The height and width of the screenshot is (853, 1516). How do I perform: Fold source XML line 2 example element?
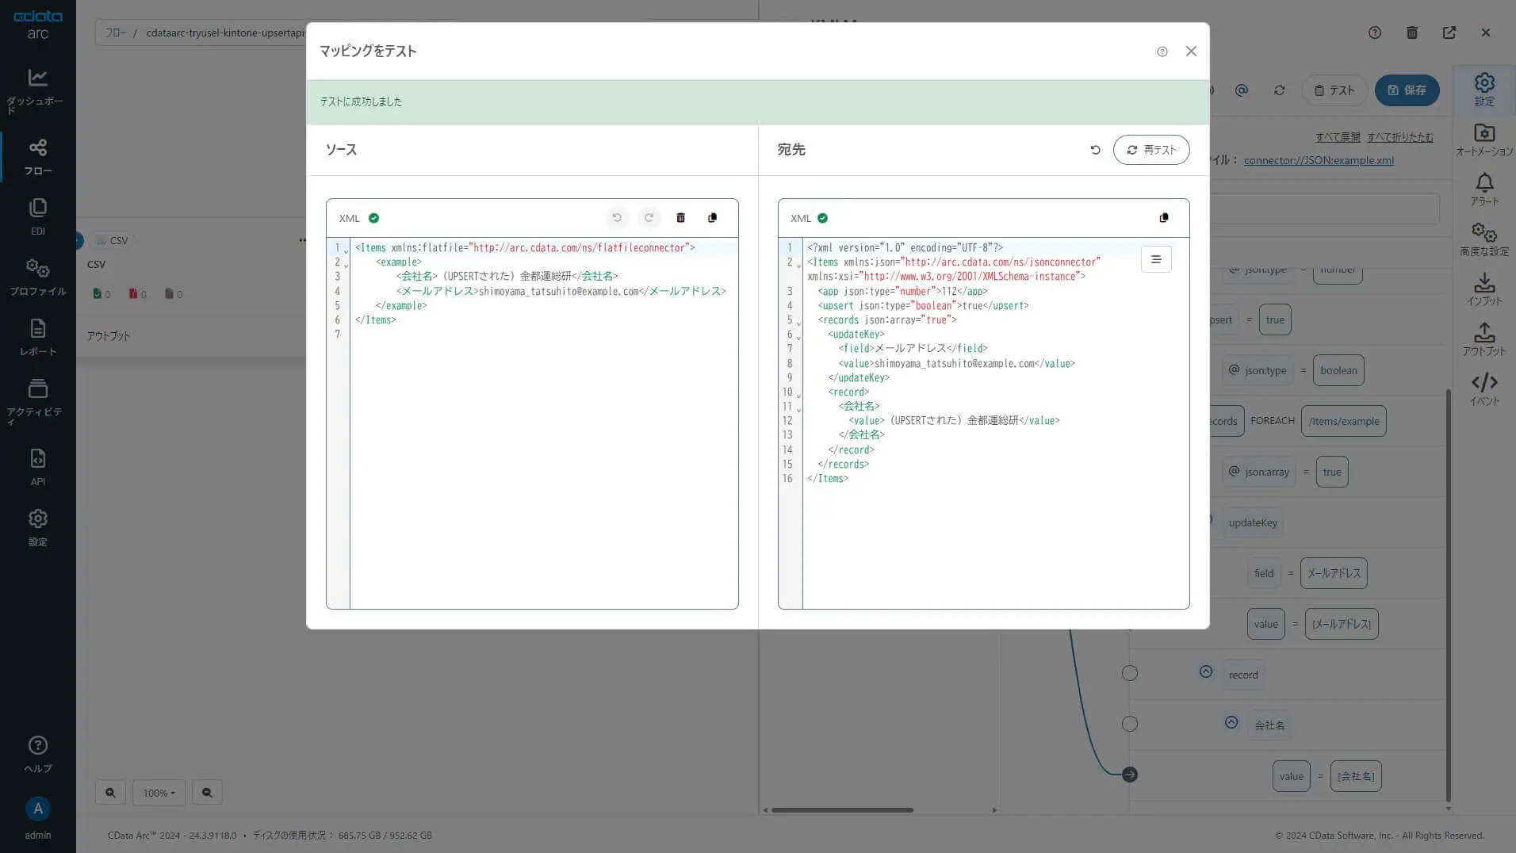[x=346, y=265]
